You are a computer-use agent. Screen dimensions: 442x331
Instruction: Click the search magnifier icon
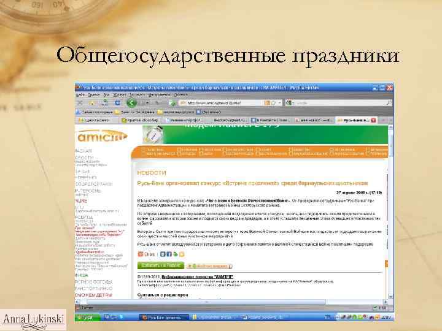point(389,103)
